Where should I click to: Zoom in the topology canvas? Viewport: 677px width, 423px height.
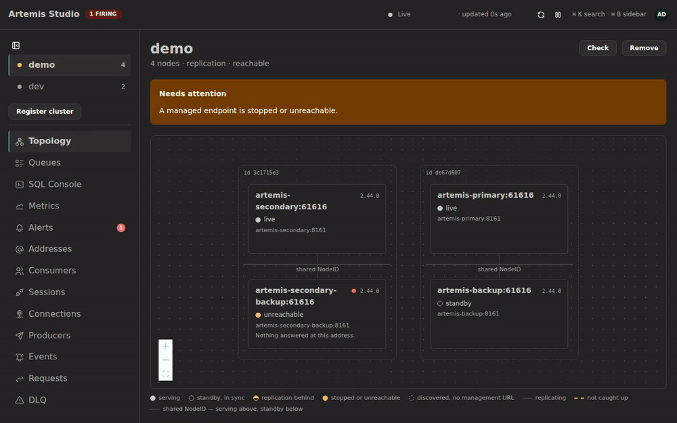[165, 346]
